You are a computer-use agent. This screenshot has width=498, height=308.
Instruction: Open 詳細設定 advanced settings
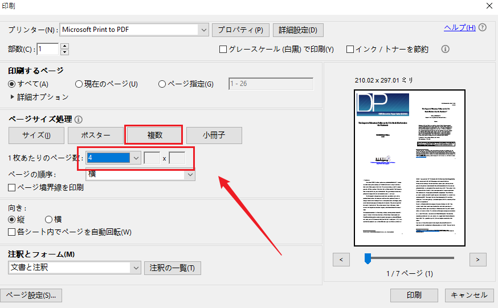pyautogui.click(x=298, y=30)
